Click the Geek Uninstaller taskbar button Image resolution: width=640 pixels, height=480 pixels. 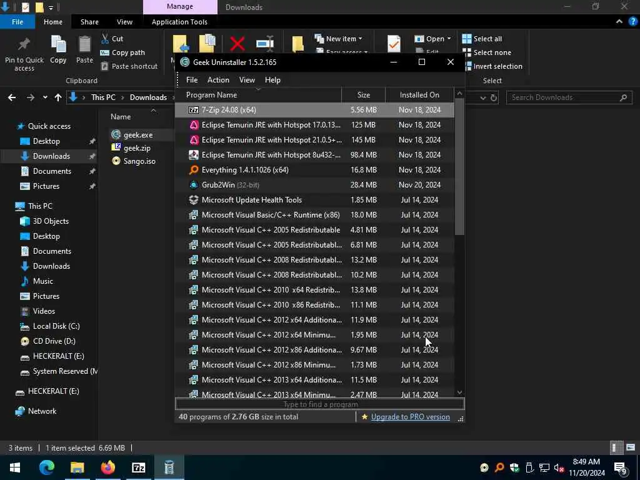click(169, 467)
